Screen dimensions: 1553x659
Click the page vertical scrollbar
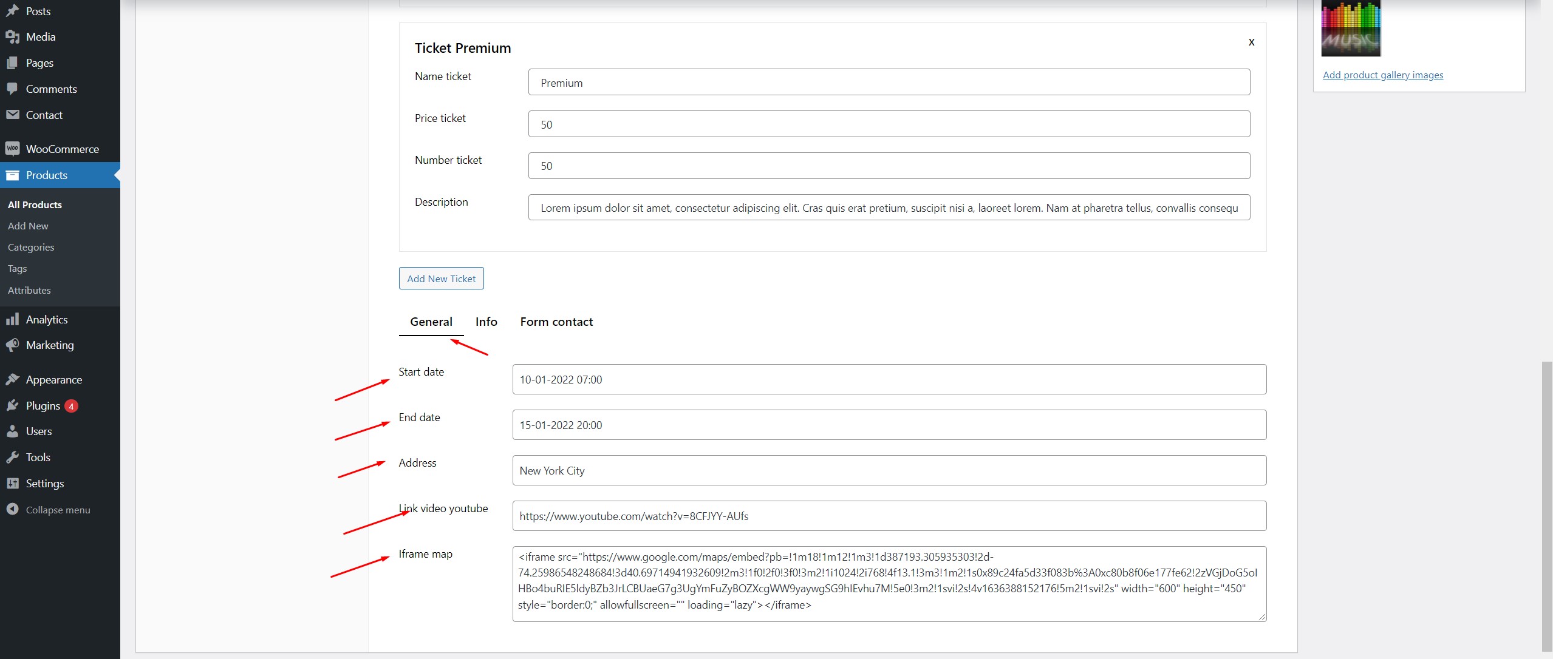1547,506
